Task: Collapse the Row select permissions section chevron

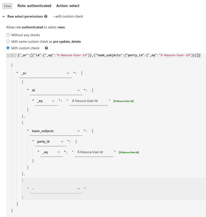Action: pos(4,17)
